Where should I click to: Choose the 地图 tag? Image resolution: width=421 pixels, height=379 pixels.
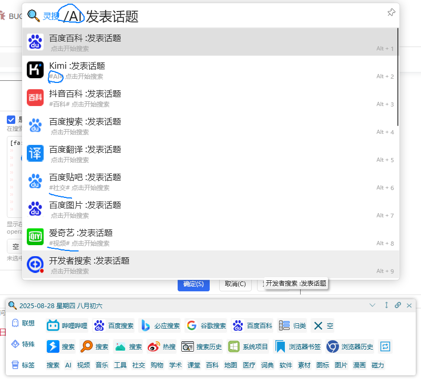(x=231, y=365)
